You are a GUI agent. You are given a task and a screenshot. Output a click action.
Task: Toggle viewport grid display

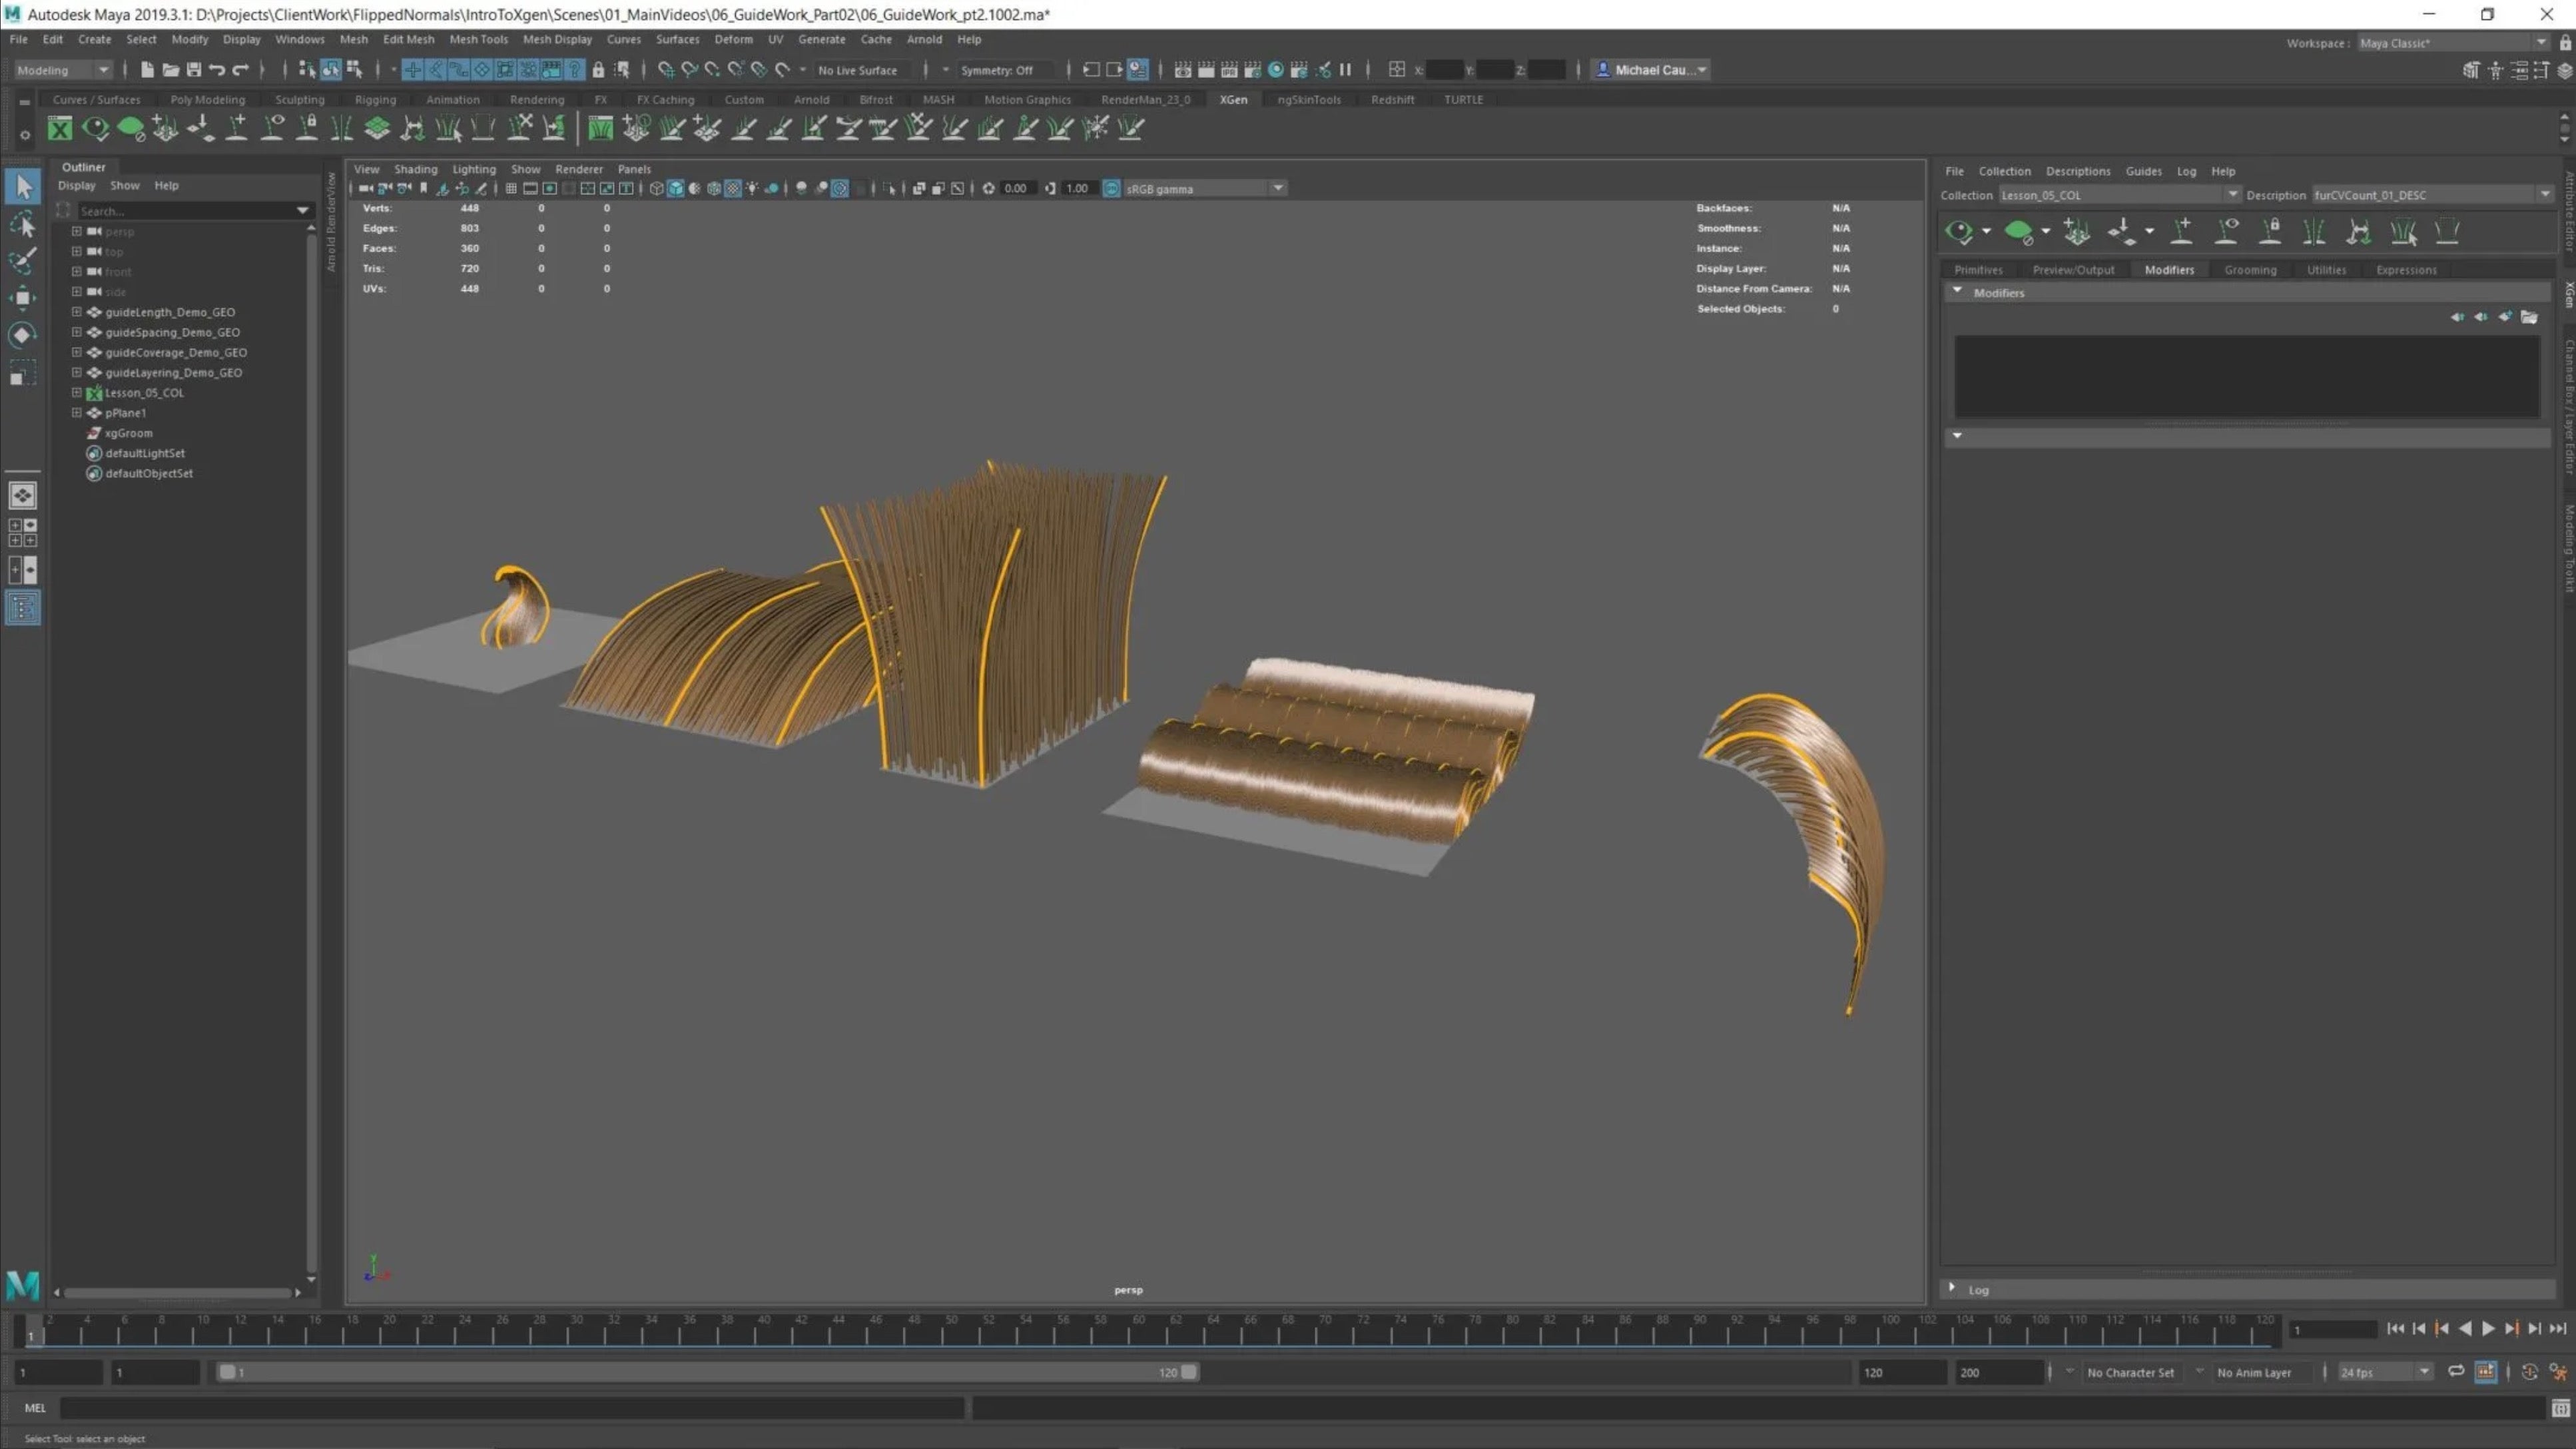(x=511, y=188)
